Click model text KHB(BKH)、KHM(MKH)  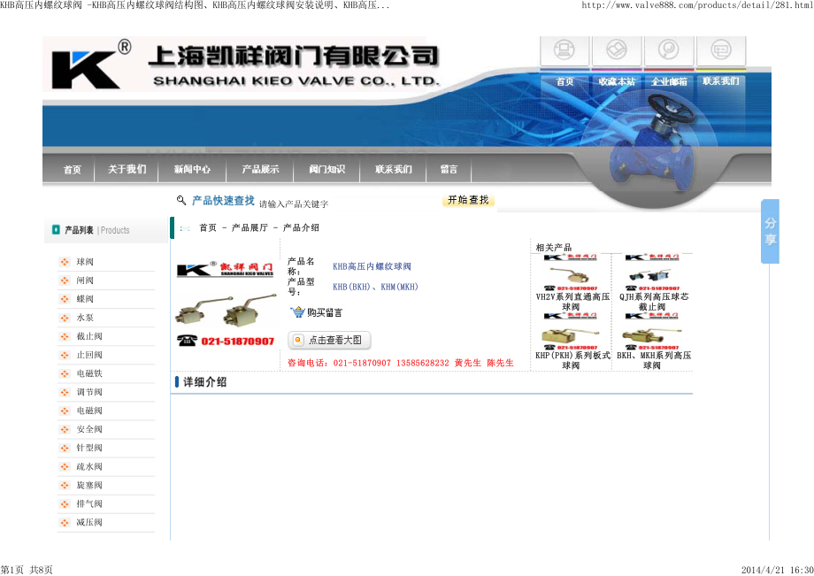[375, 287]
